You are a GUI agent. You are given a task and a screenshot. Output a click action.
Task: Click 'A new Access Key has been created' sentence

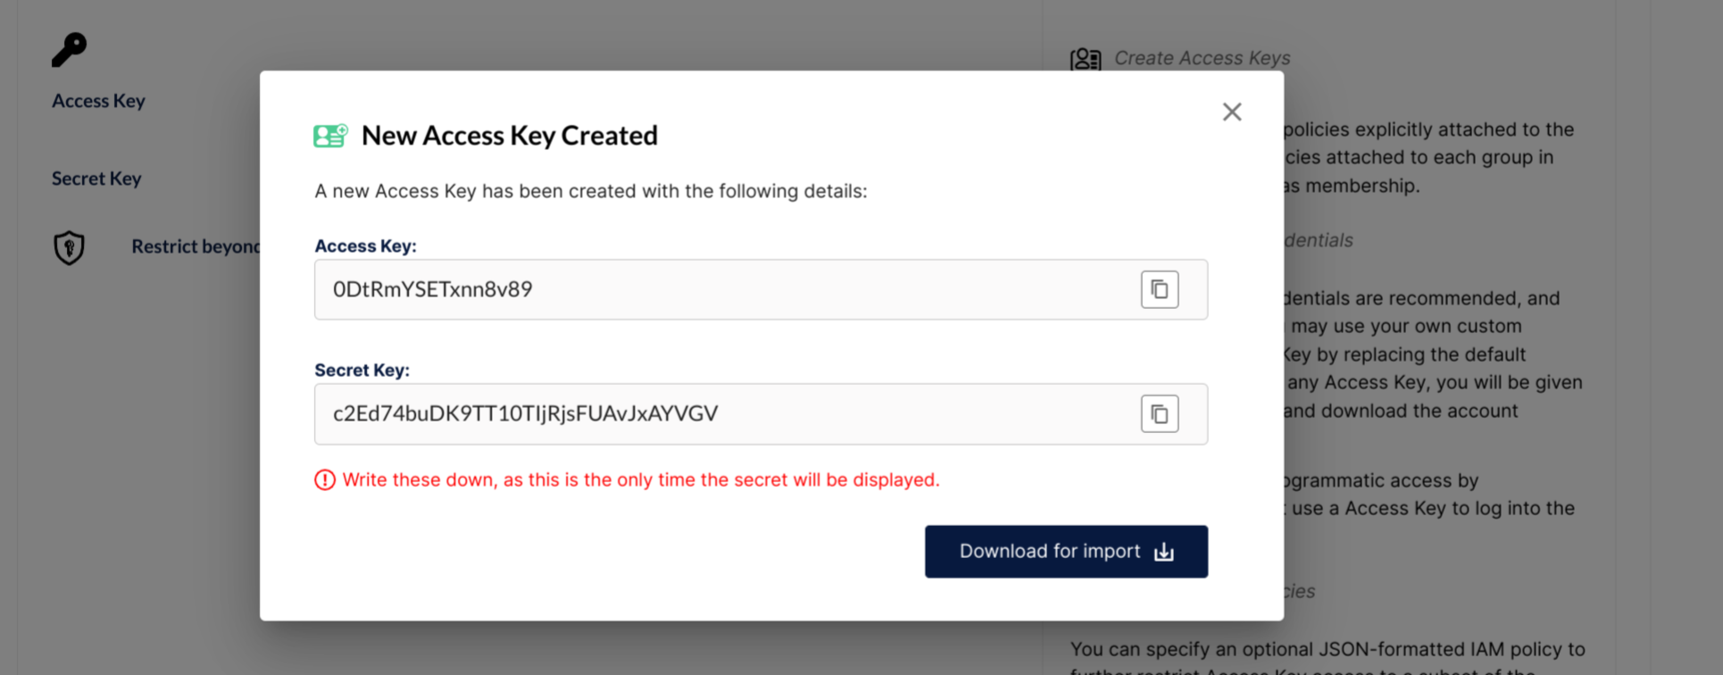(x=590, y=191)
